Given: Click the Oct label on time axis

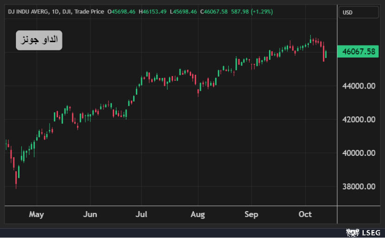Looking at the screenshot, I should (305, 214).
